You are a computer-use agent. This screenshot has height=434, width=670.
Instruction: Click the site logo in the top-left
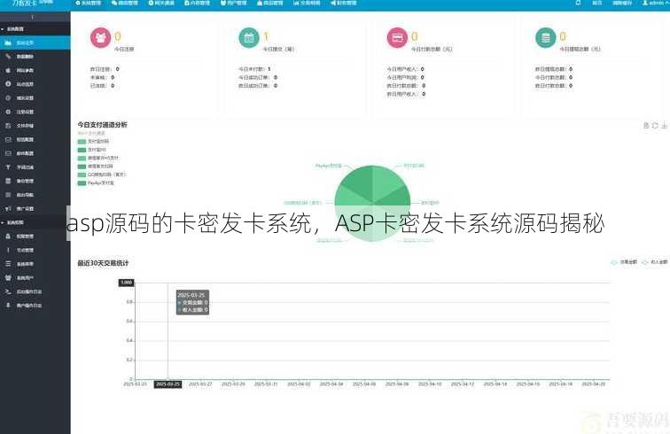point(32,3)
